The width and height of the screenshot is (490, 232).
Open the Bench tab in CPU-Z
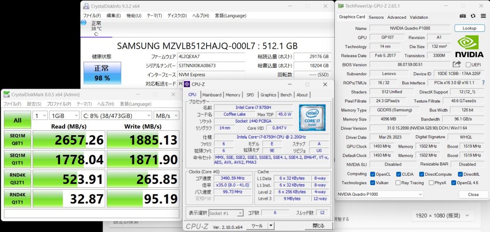pos(286,95)
